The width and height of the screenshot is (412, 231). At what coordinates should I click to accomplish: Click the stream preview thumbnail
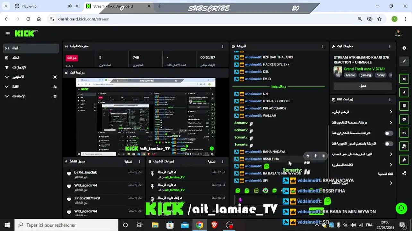[x=146, y=117]
